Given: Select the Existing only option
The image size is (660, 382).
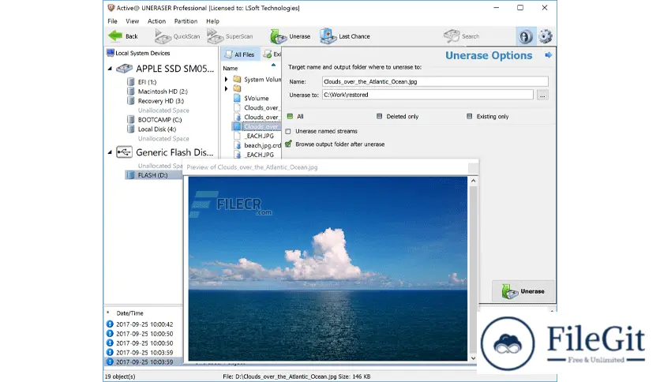Looking at the screenshot, I should point(469,116).
